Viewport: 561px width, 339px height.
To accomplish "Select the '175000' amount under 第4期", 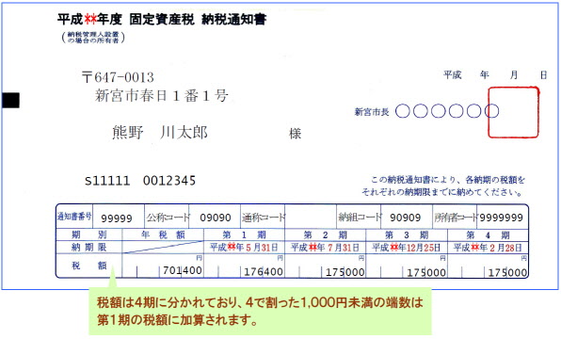I will point(507,272).
